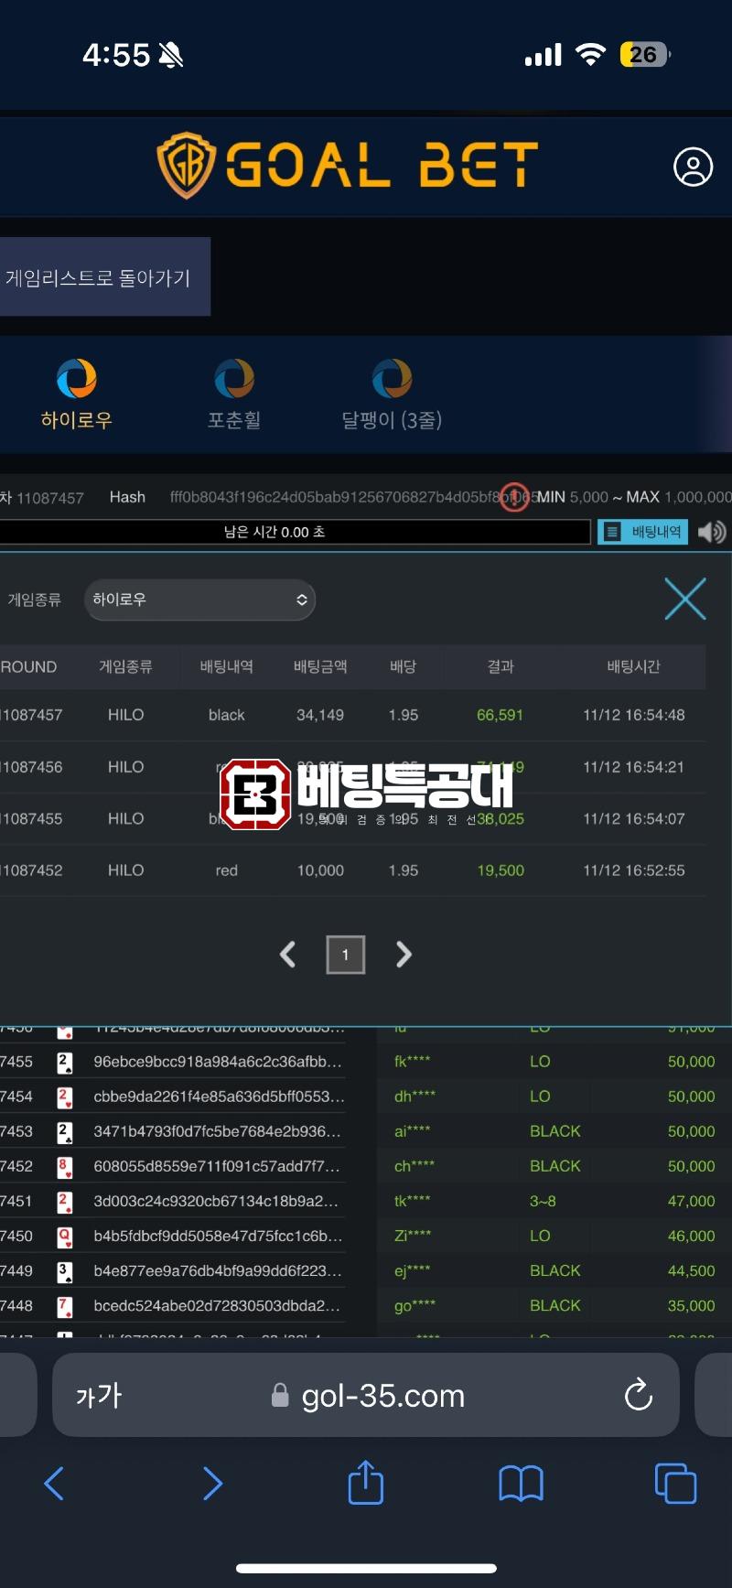Click the 결과 column header
The height and width of the screenshot is (1588, 732).
pos(501,666)
